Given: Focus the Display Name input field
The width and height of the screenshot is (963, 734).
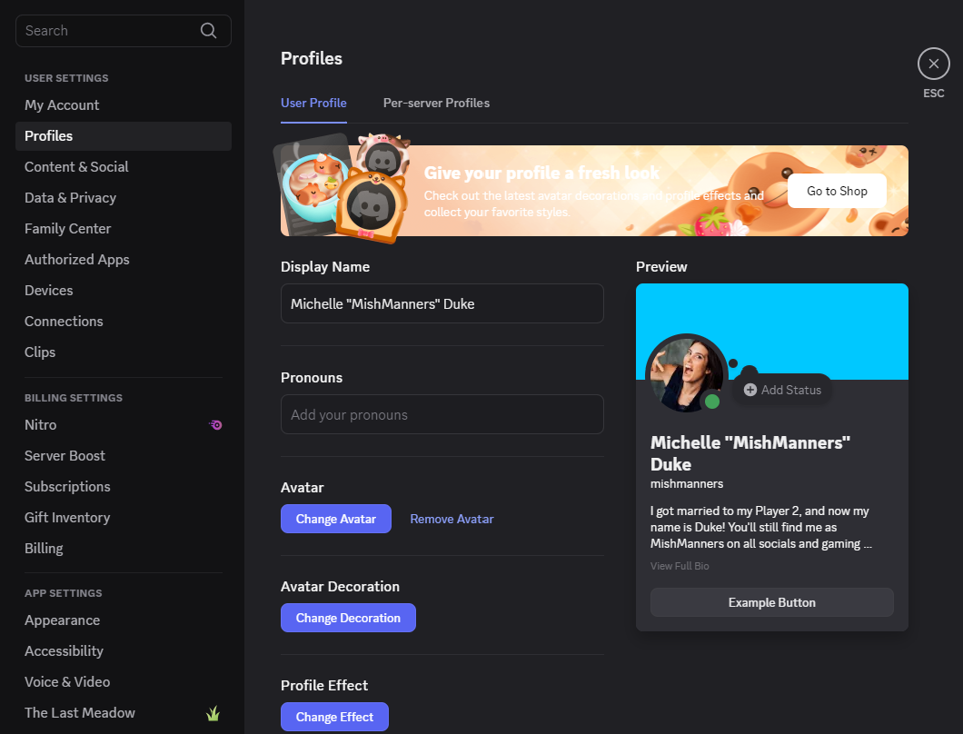Looking at the screenshot, I should coord(442,303).
